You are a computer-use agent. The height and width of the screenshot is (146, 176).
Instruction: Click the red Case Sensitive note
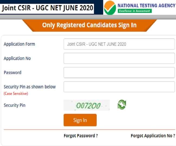pyautogui.click(x=16, y=94)
